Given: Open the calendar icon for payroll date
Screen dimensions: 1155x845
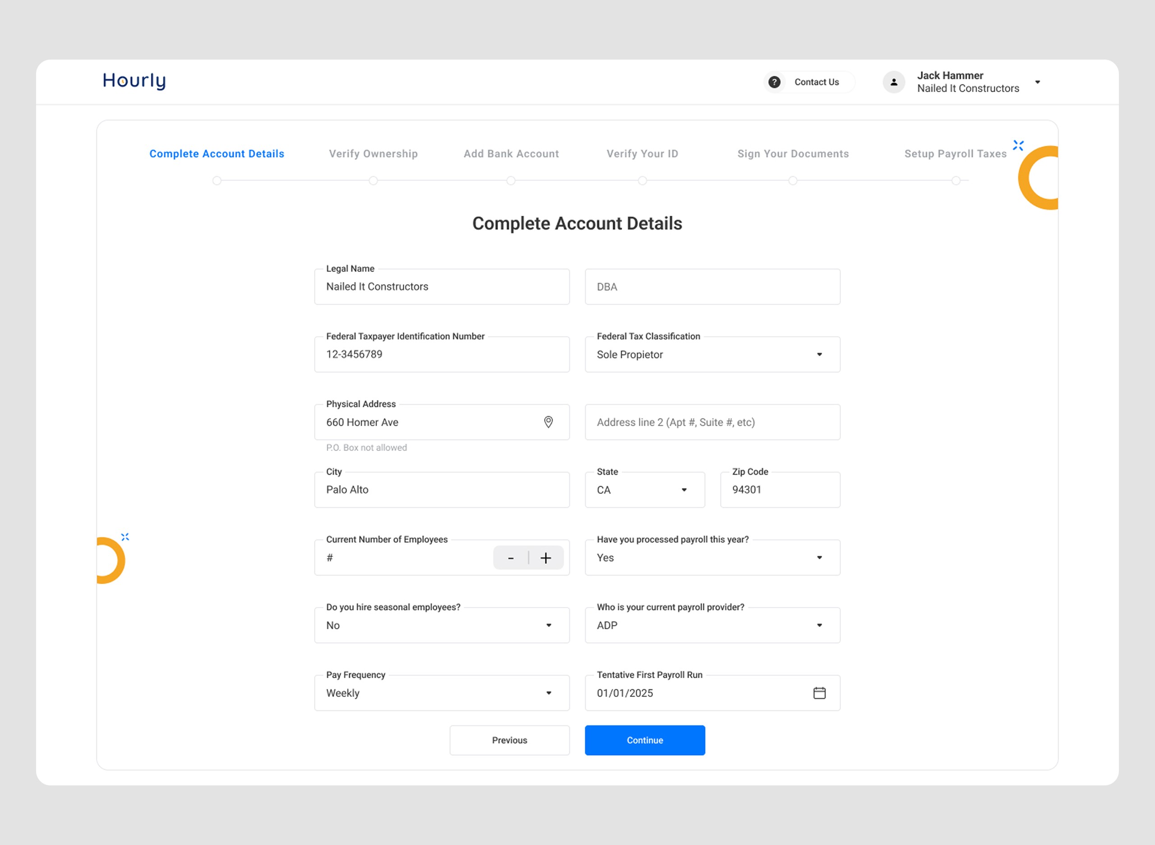Looking at the screenshot, I should pyautogui.click(x=819, y=693).
